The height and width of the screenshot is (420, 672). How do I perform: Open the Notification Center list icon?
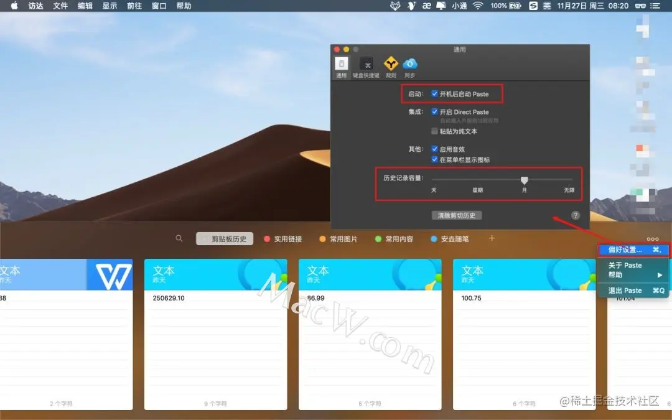click(x=655, y=6)
